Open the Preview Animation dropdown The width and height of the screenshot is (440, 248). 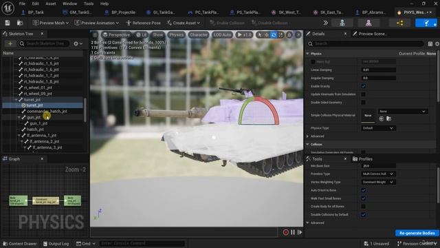96,23
